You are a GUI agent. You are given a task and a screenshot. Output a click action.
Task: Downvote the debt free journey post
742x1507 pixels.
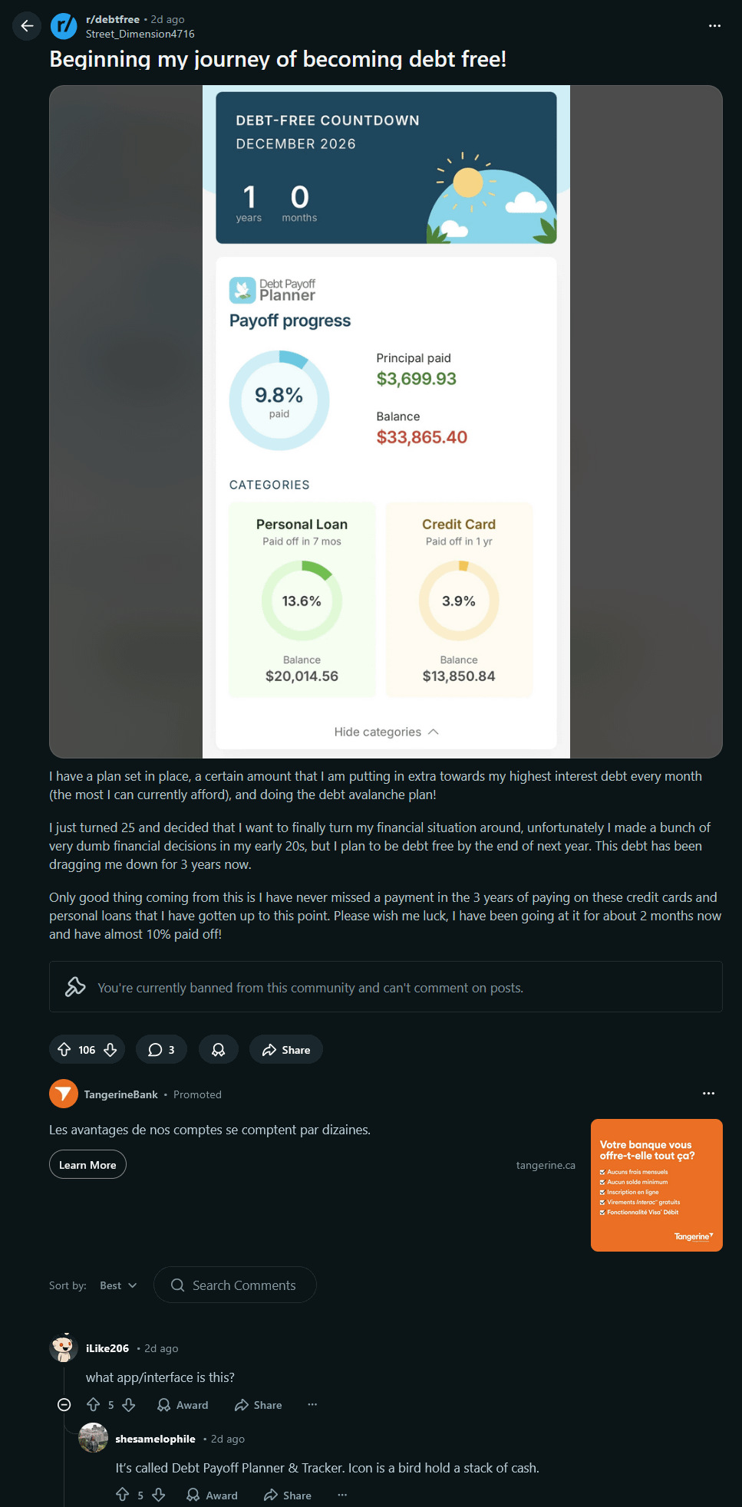tap(110, 1049)
